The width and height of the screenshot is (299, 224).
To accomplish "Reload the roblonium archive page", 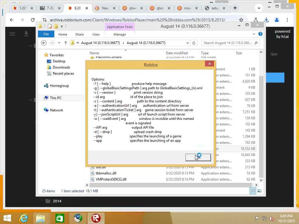I will coord(33,20).
